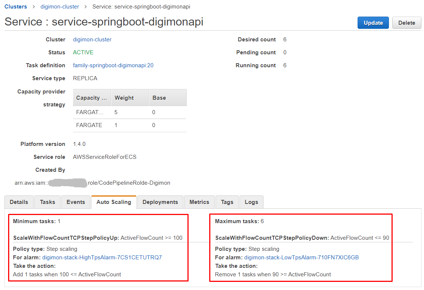Click the Base column header
The width and height of the screenshot is (424, 290).
click(158, 98)
